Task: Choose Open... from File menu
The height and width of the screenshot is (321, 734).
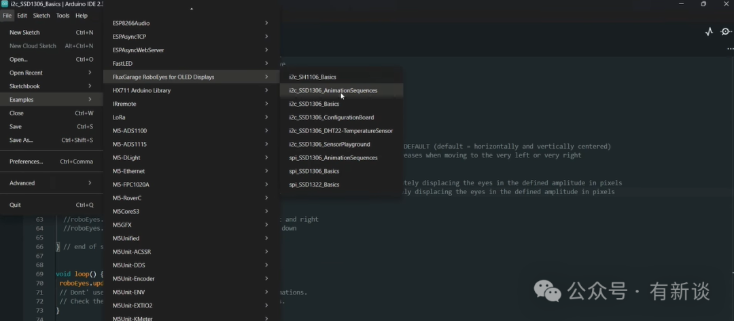Action: 52,59
